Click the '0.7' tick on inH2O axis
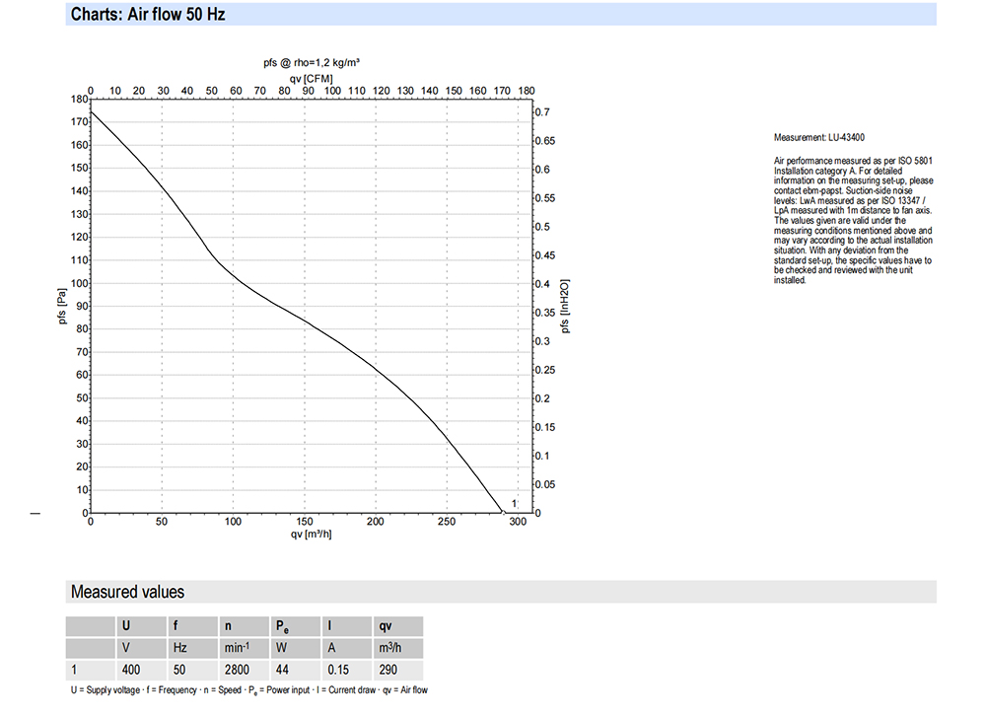The height and width of the screenshot is (717, 986). pyautogui.click(x=542, y=112)
